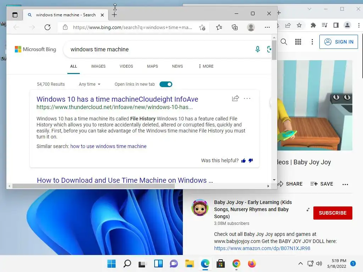Open Chrome media controls icon
Viewport: 363px width, 272px height.
coord(325,25)
